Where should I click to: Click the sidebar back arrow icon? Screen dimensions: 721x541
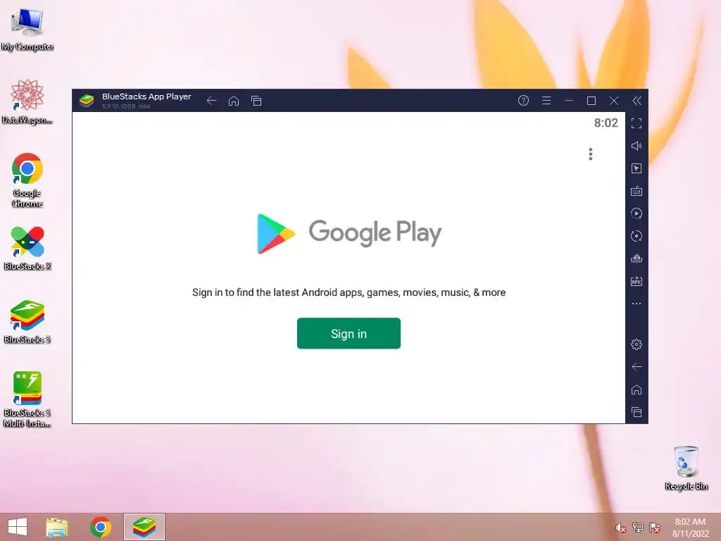(x=637, y=366)
